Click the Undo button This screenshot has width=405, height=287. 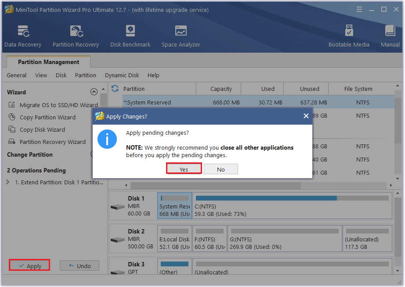coord(80,266)
